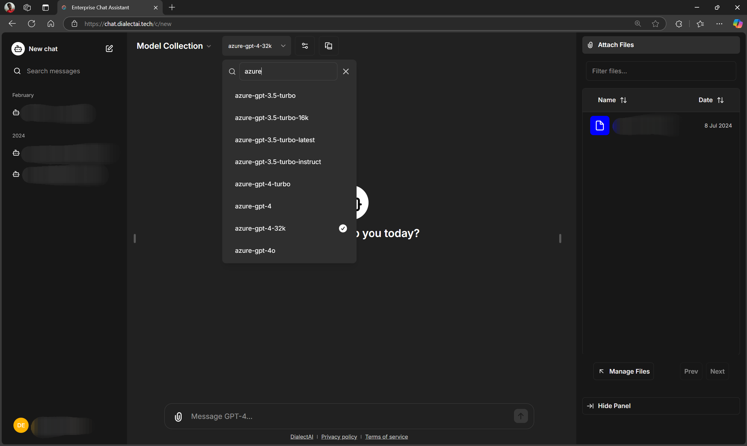747x446 pixels.
Task: Open the Terms of service link
Action: tap(386, 437)
